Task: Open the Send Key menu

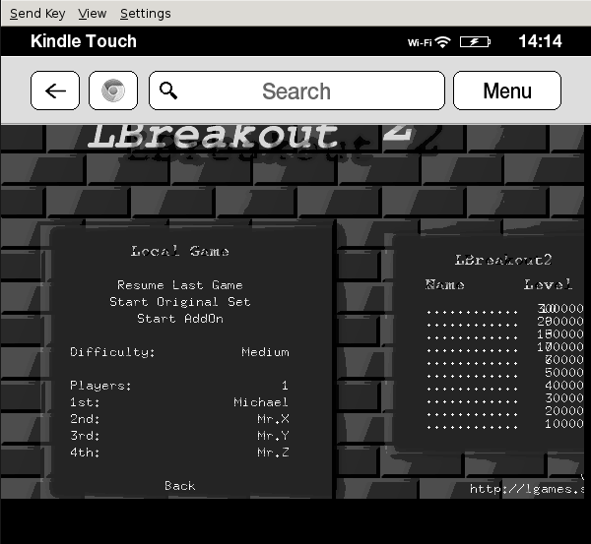Action: tap(37, 14)
